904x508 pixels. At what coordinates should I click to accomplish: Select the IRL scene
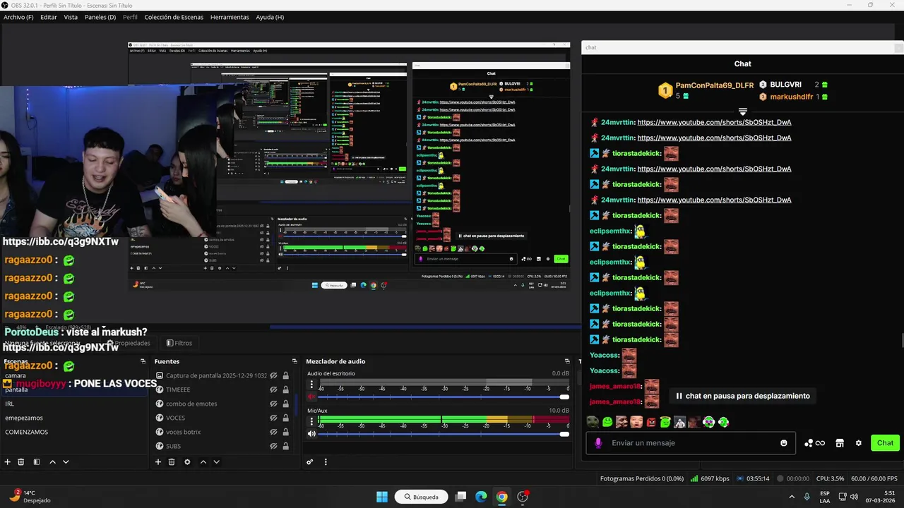point(10,404)
